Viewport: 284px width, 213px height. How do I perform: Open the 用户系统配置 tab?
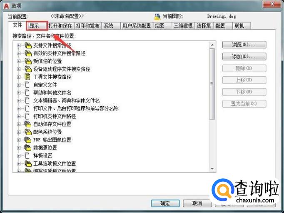click(137, 26)
